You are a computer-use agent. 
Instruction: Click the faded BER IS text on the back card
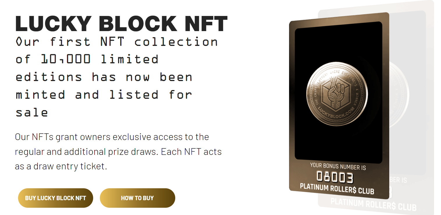398,180
